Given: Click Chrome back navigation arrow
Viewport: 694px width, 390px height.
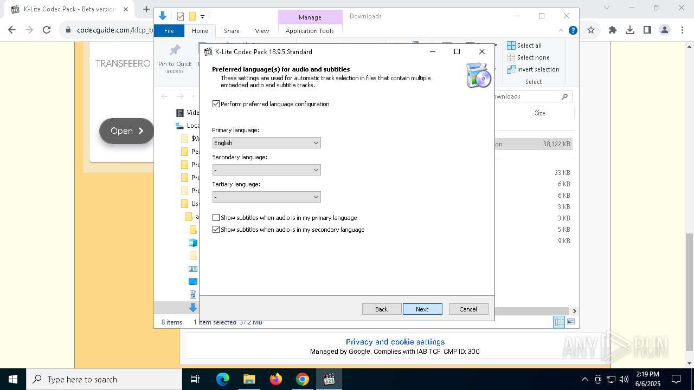Looking at the screenshot, I should coord(12,30).
